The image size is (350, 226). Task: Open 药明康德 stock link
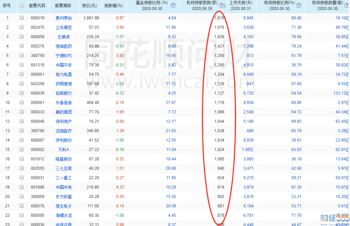(64, 84)
